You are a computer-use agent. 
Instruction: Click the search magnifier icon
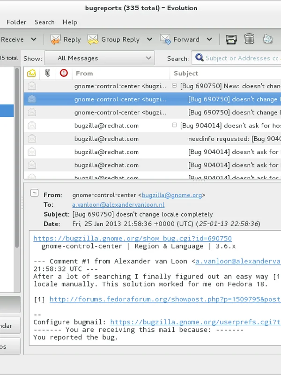pyautogui.click(x=200, y=58)
